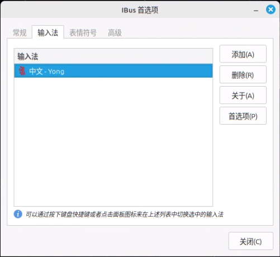Click the 添加(A) button
The width and height of the screenshot is (280, 257).
pyautogui.click(x=243, y=54)
